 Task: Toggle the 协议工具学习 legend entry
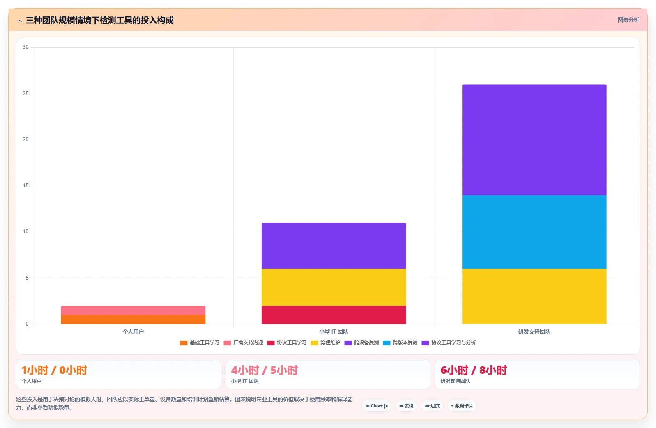(x=287, y=343)
